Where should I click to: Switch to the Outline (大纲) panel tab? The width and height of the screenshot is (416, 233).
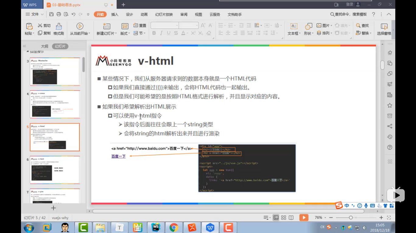[x=45, y=46]
